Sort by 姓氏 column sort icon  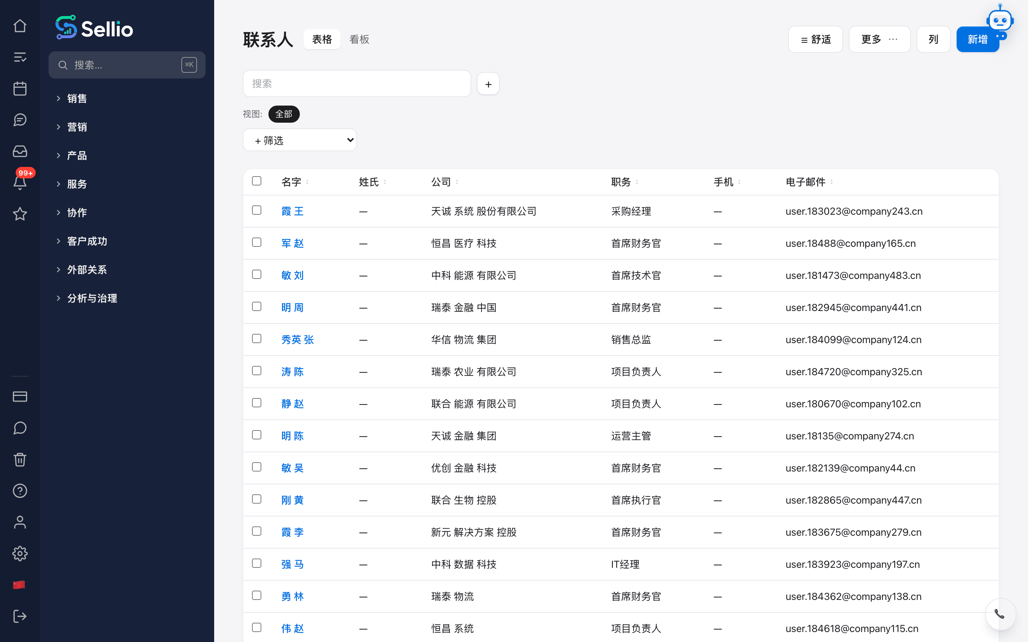click(385, 182)
